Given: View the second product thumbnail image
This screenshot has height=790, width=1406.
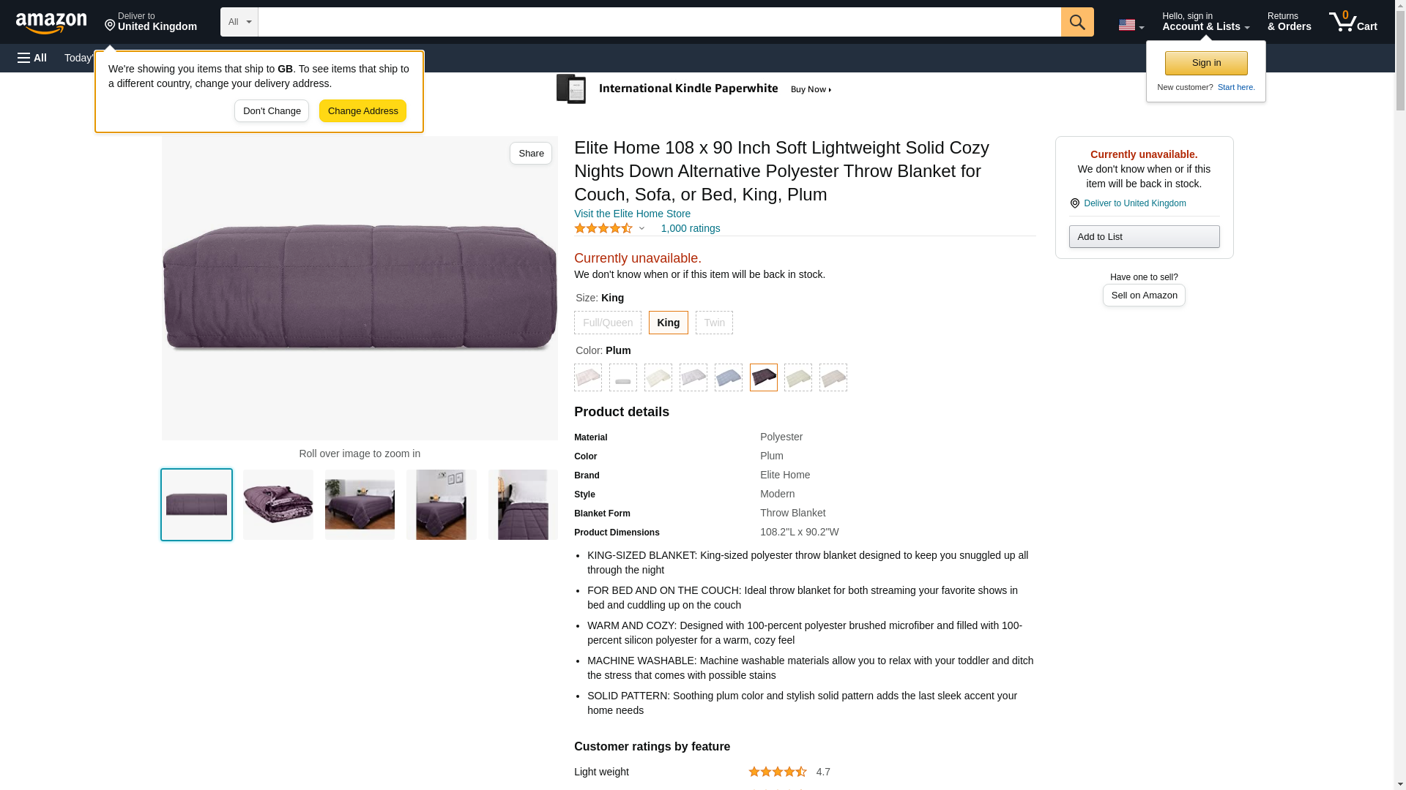Looking at the screenshot, I should tap(278, 505).
